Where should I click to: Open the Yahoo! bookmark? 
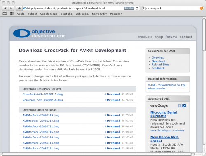point(32,14)
